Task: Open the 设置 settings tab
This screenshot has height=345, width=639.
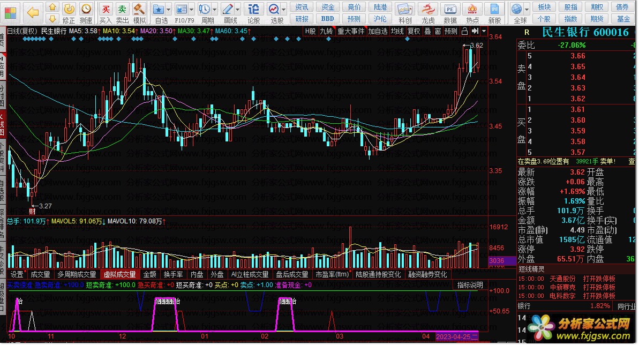Action: pyautogui.click(x=17, y=274)
